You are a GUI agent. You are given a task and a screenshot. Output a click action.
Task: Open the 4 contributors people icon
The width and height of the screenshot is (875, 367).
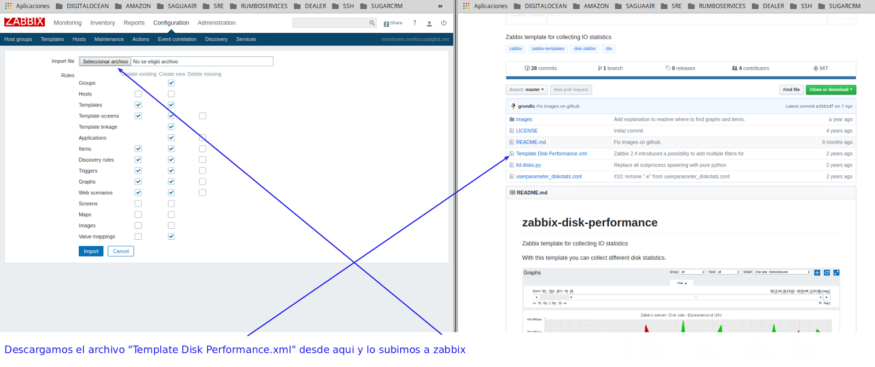click(734, 68)
